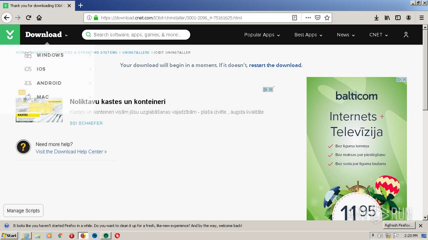This screenshot has height=240, width=428.
Task: Show site information icon in address bar
Action: [x=89, y=18]
